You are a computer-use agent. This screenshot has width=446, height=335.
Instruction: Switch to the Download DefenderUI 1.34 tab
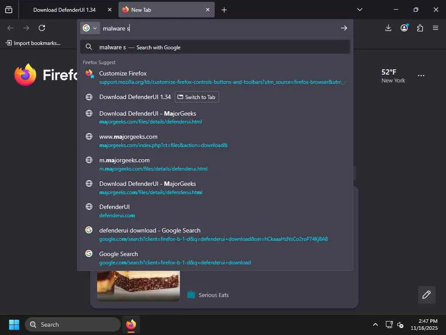[x=64, y=10]
